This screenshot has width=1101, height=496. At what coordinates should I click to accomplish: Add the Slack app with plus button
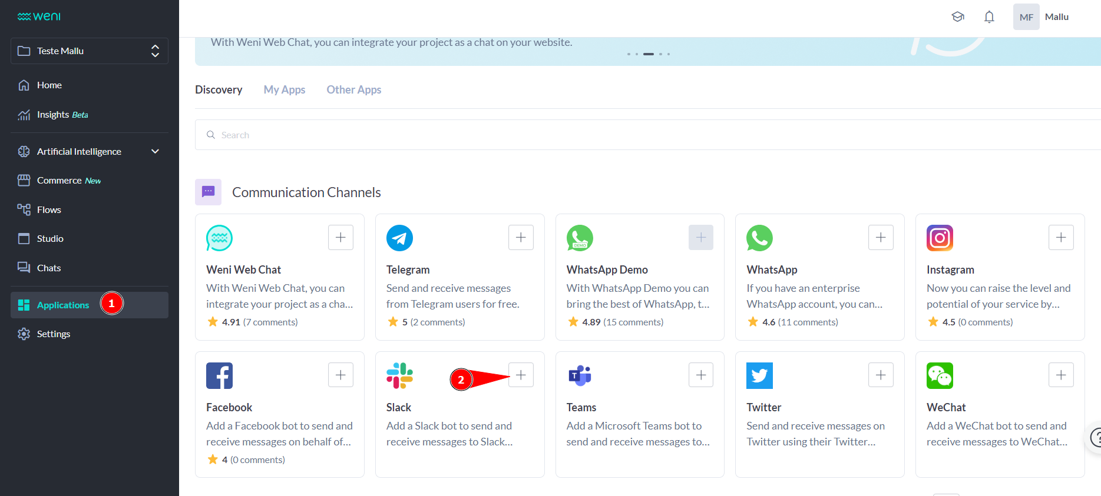(521, 375)
